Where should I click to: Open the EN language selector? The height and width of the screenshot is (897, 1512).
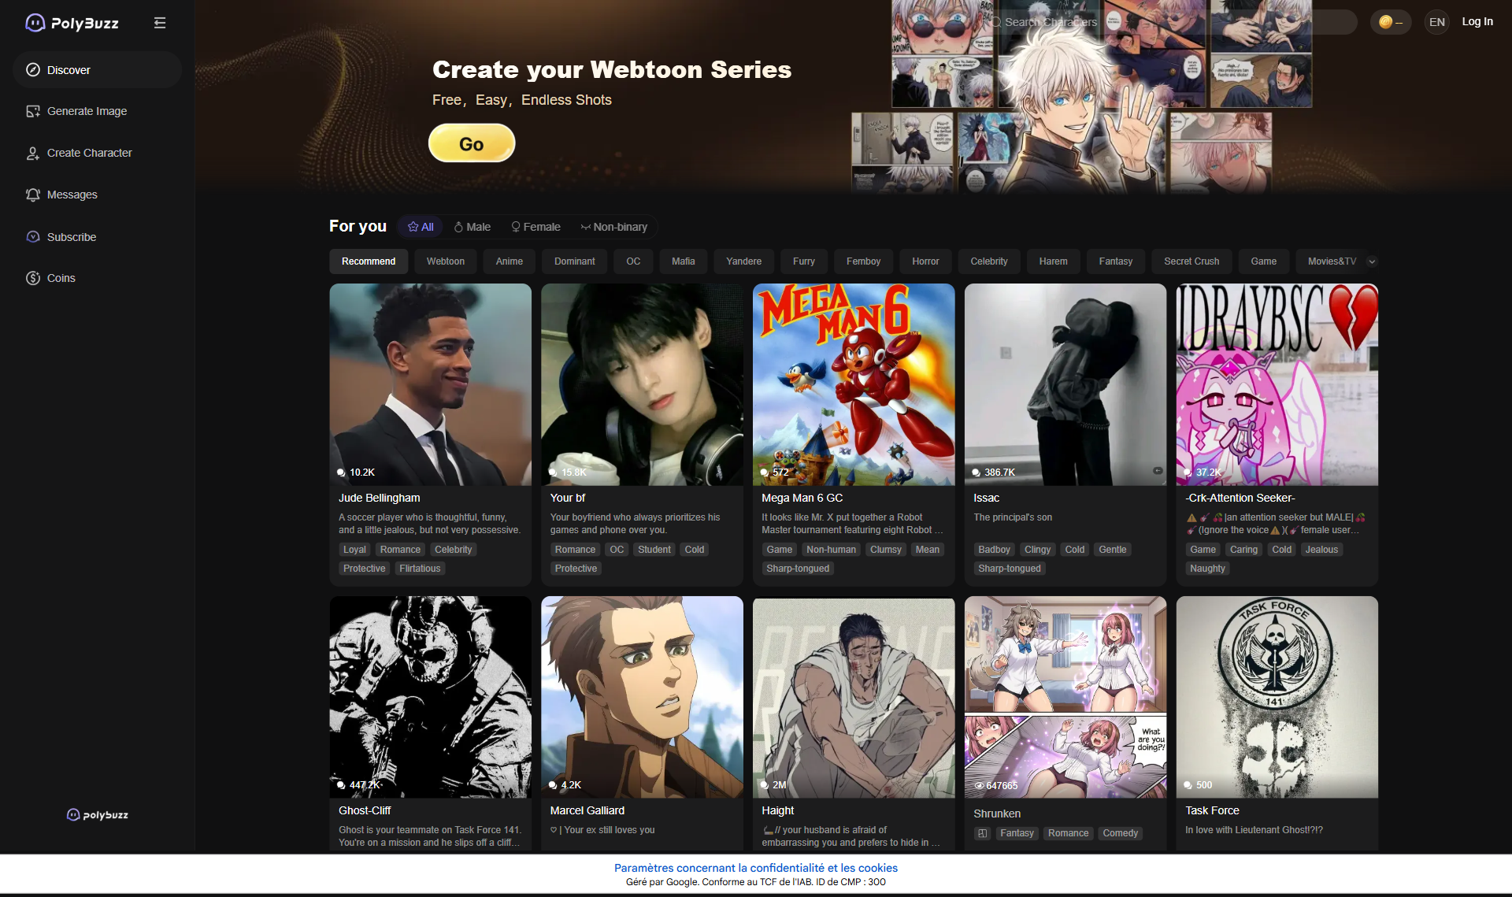pyautogui.click(x=1437, y=22)
